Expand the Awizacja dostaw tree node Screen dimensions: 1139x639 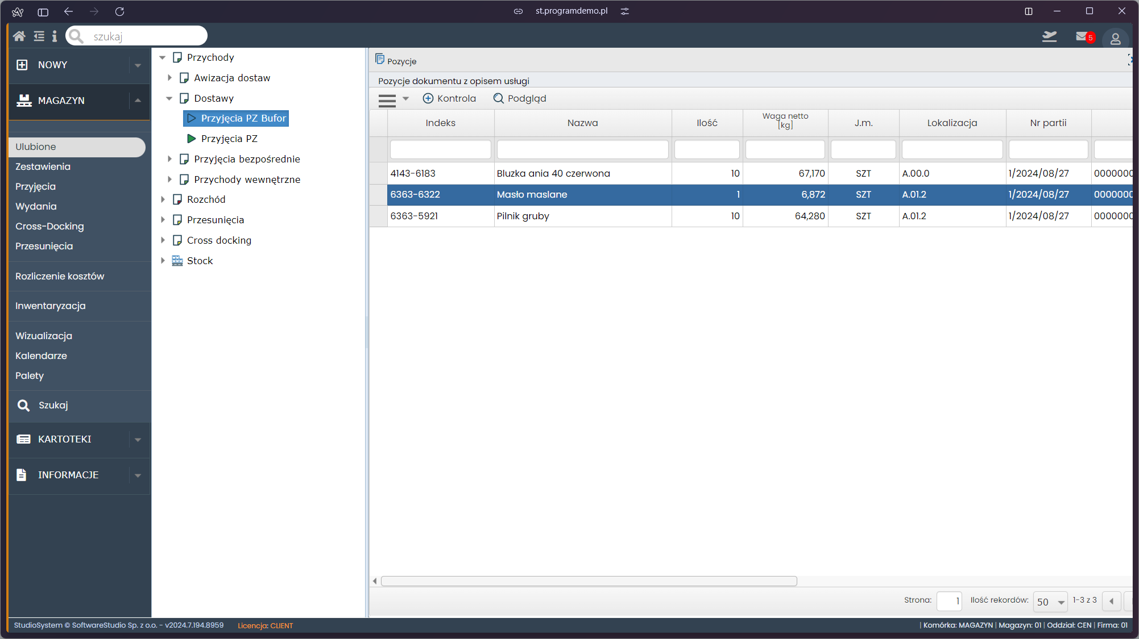tap(169, 78)
